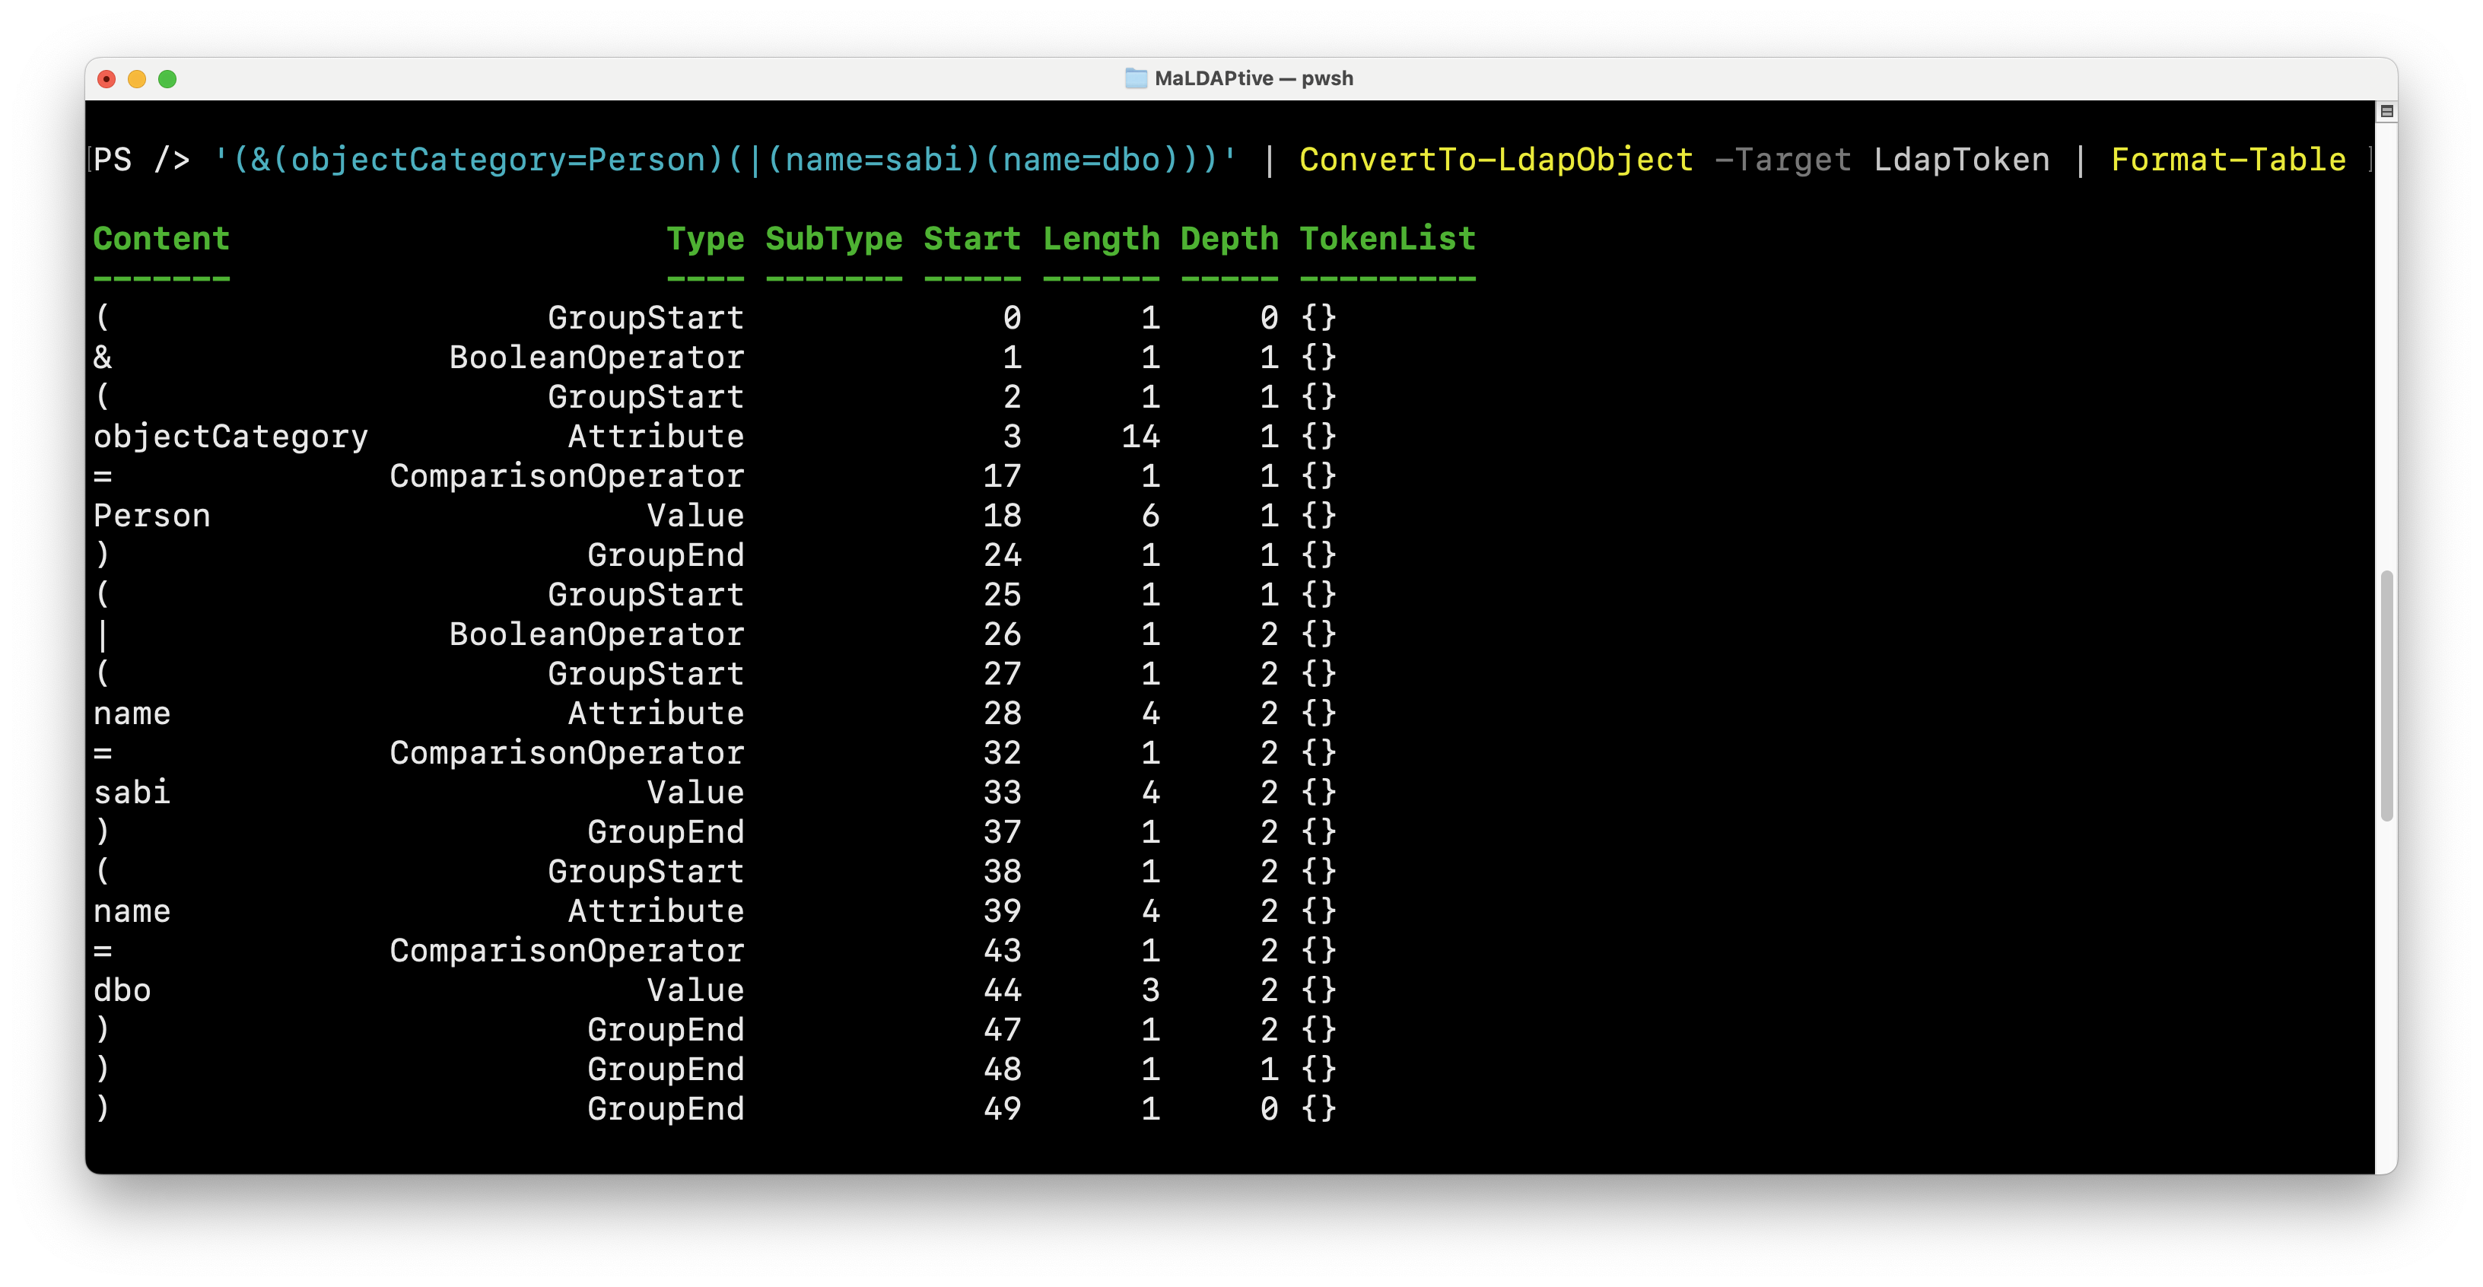
Task: Click the Type column header
Action: (x=706, y=238)
